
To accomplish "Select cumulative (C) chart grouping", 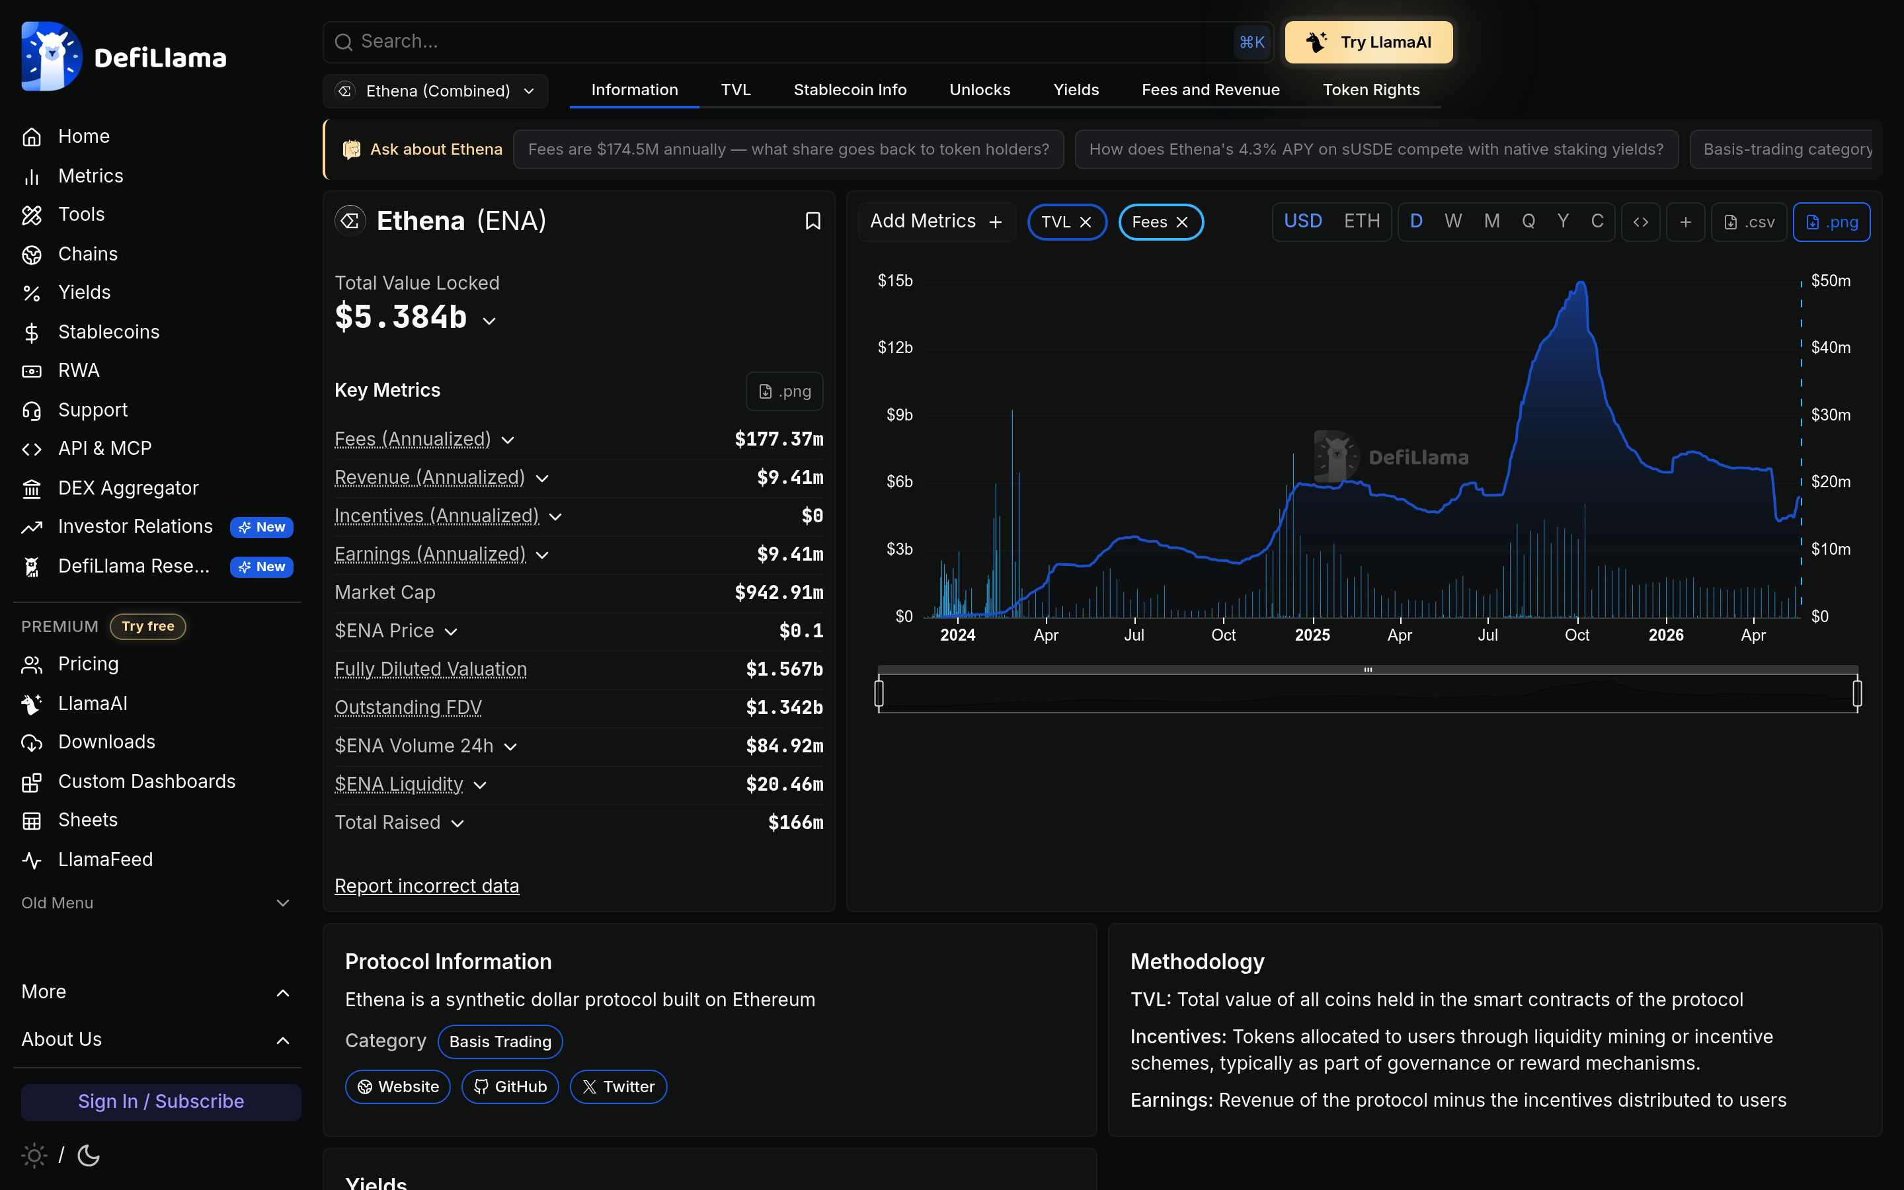I will [1597, 221].
